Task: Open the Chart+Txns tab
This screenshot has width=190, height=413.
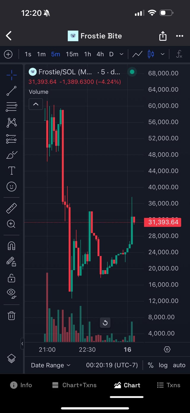Action: pyautogui.click(x=74, y=385)
